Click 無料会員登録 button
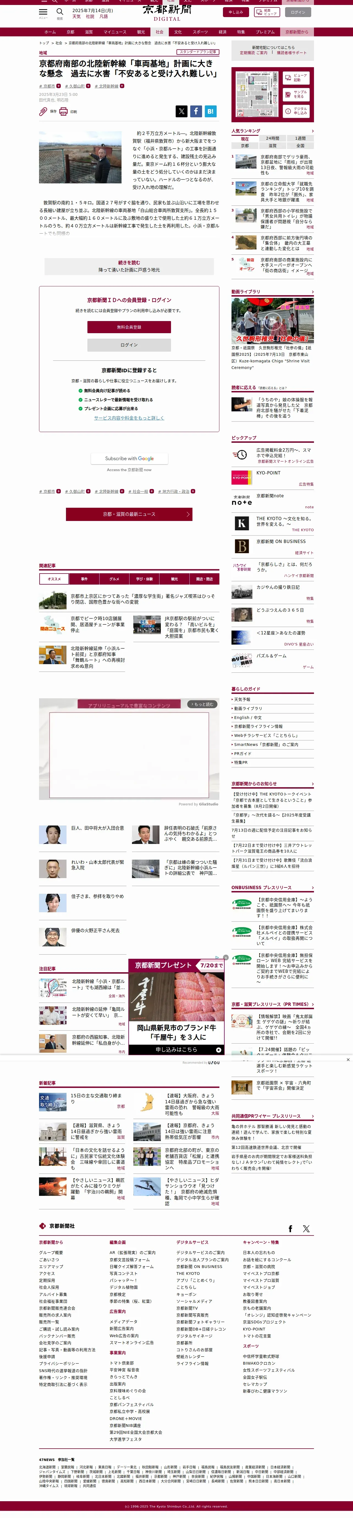The image size is (353, 1518). (x=129, y=327)
